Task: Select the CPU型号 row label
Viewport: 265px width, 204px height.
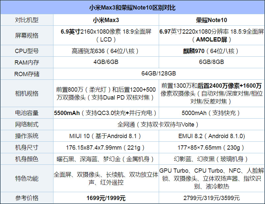Action: coord(27,51)
